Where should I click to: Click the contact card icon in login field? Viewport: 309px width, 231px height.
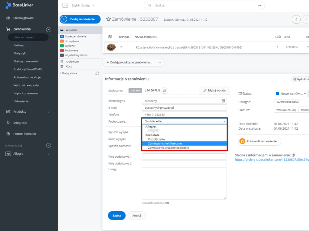tap(223, 101)
